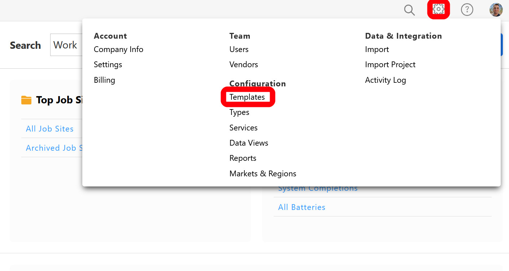Select Types menu item
Screen dimensions: 509x271
pos(239,112)
